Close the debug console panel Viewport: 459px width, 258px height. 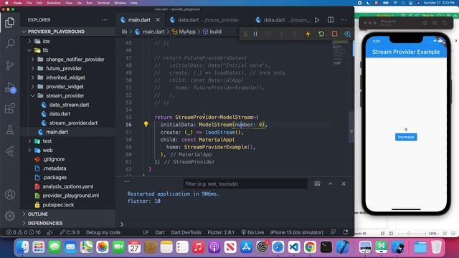coord(344,183)
